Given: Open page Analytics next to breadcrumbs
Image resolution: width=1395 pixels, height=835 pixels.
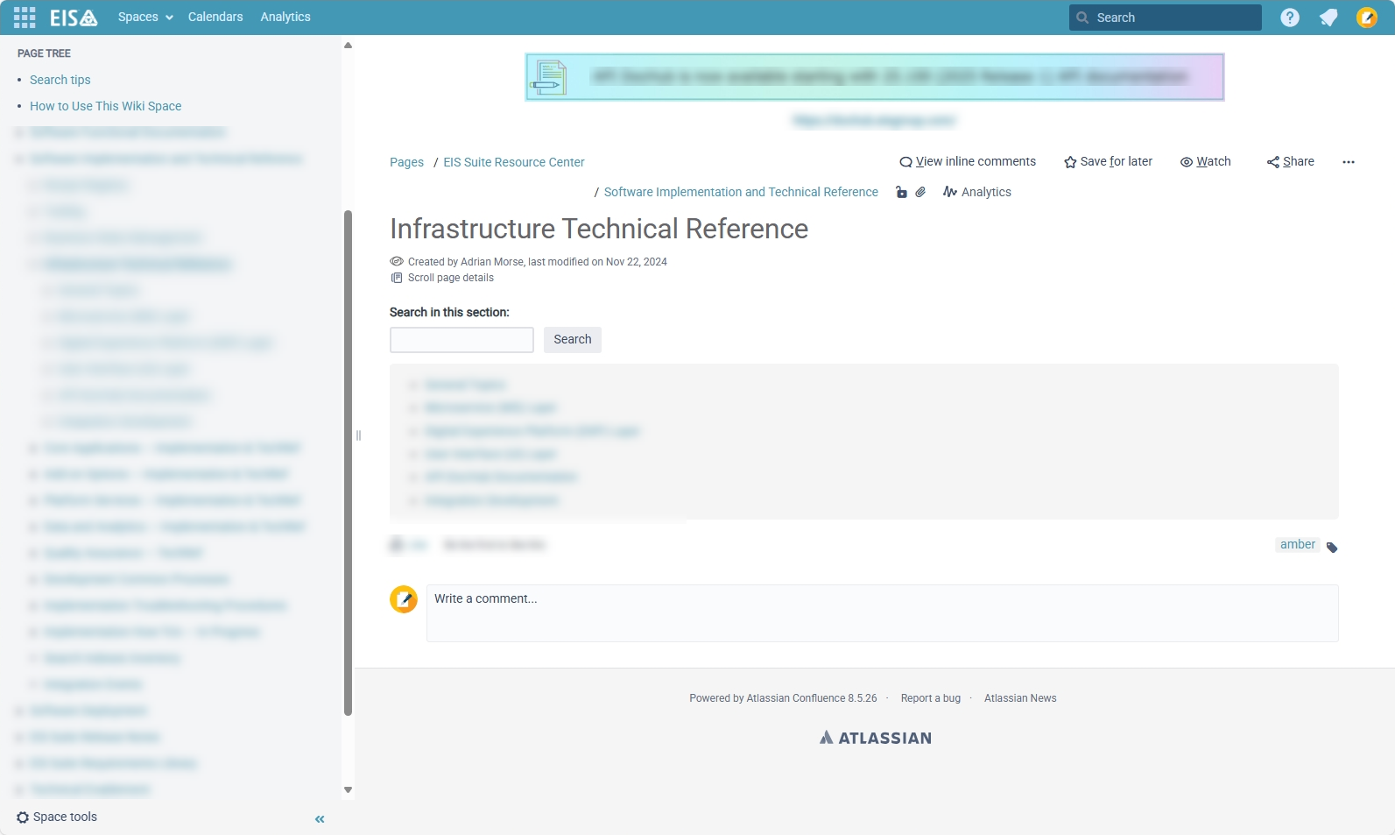Looking at the screenshot, I should [x=977, y=192].
